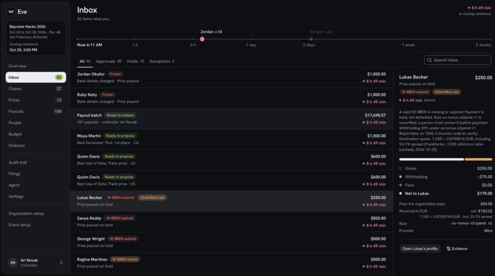Select the George Wright row

point(232,242)
